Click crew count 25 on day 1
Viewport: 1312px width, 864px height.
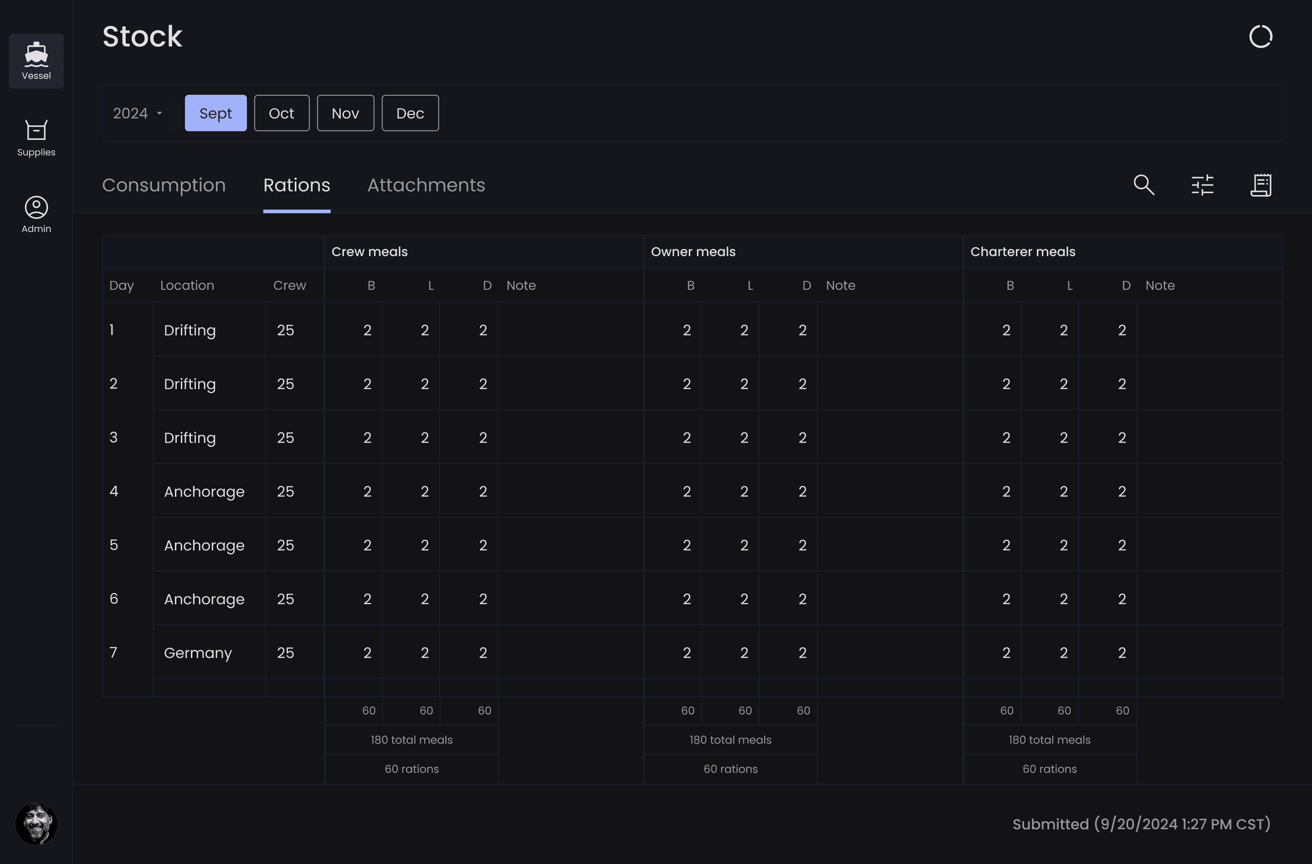click(x=294, y=330)
